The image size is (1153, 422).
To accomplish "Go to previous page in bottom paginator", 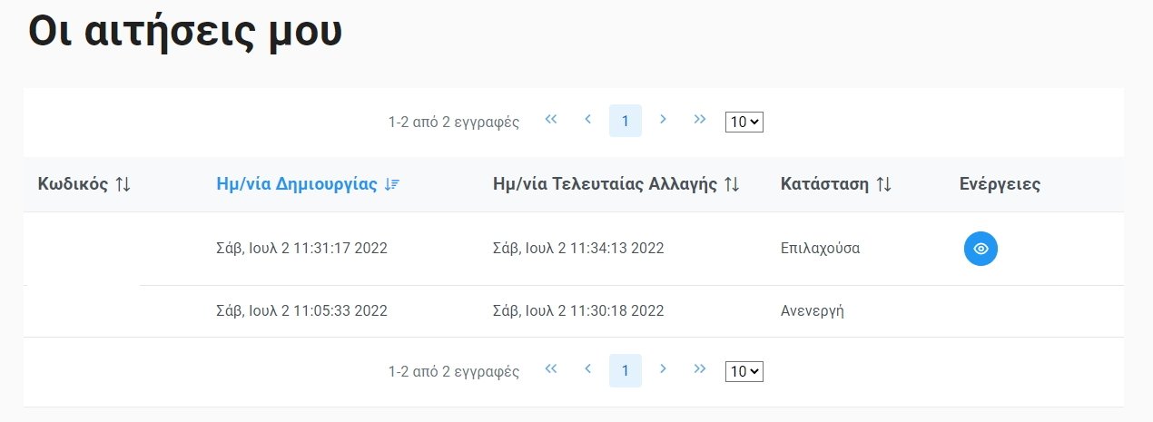I will (x=587, y=369).
